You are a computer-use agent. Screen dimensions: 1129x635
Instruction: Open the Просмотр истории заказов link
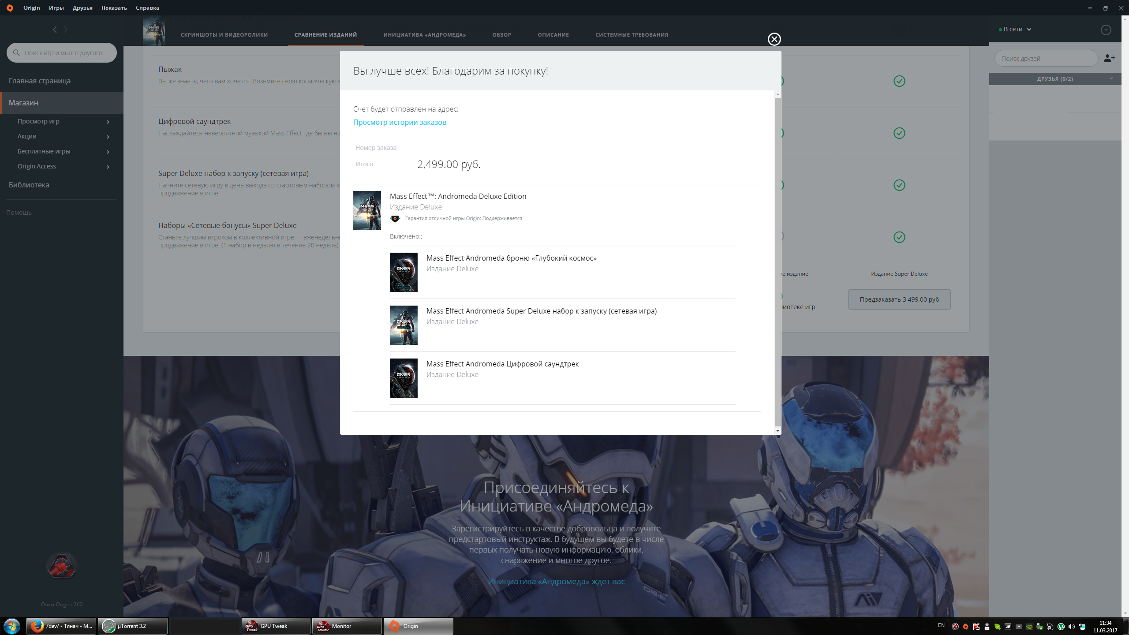(400, 122)
